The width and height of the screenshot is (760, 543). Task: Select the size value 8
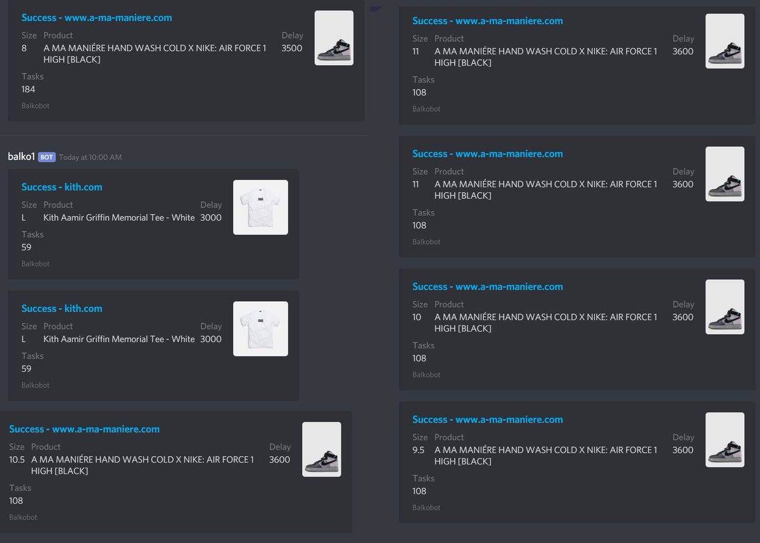pyautogui.click(x=24, y=48)
